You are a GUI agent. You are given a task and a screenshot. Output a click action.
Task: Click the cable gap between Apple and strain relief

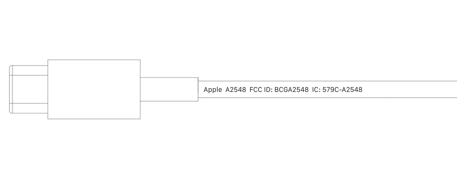201,89
